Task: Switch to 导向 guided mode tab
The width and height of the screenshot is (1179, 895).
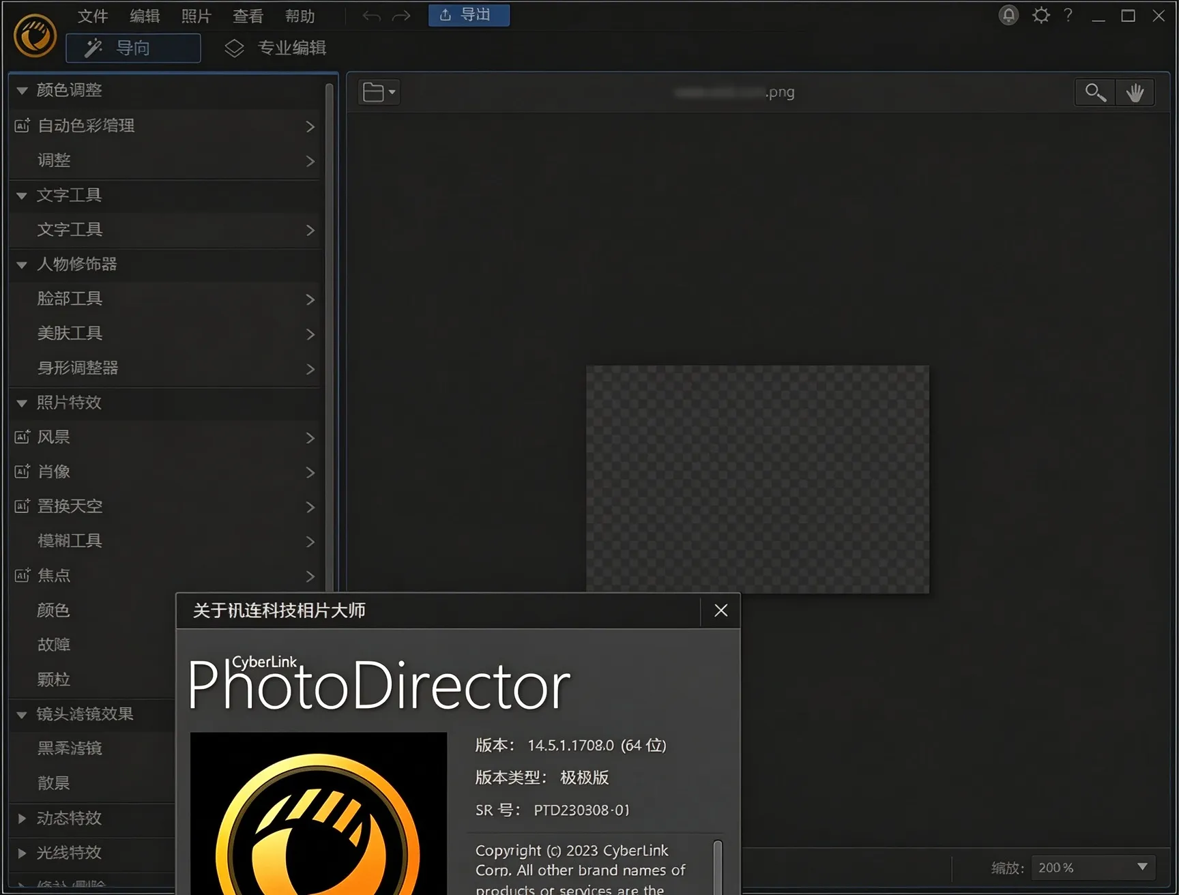Action: click(x=133, y=48)
